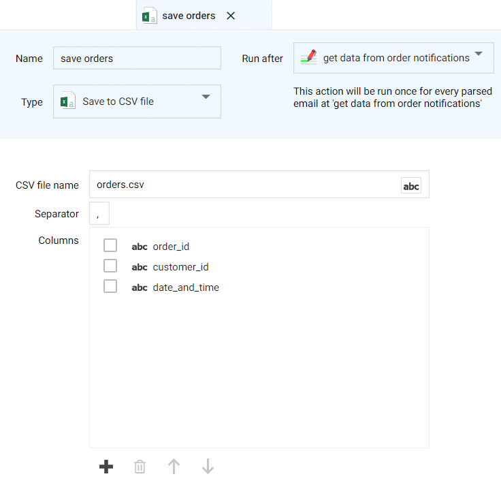Image resolution: width=501 pixels, height=485 pixels.
Task: Select the customer_id column name
Action: (x=180, y=267)
